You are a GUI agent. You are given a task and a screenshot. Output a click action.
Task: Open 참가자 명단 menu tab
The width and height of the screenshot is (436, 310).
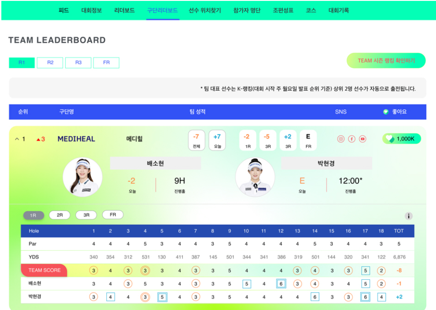point(247,10)
